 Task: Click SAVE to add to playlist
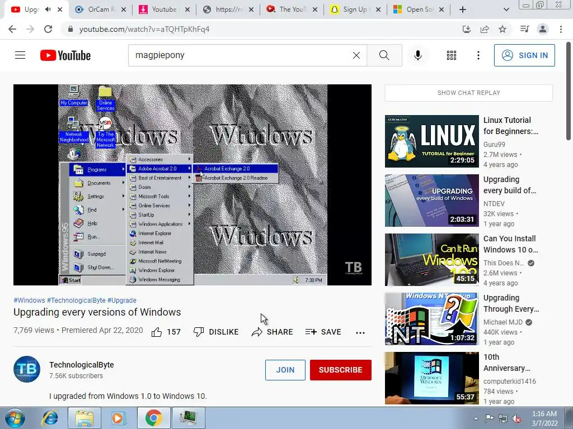click(323, 332)
